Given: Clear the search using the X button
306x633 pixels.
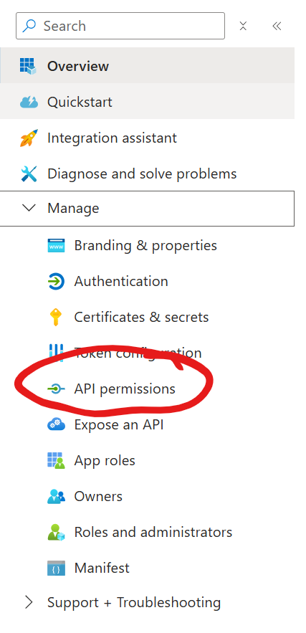Looking at the screenshot, I should (243, 27).
